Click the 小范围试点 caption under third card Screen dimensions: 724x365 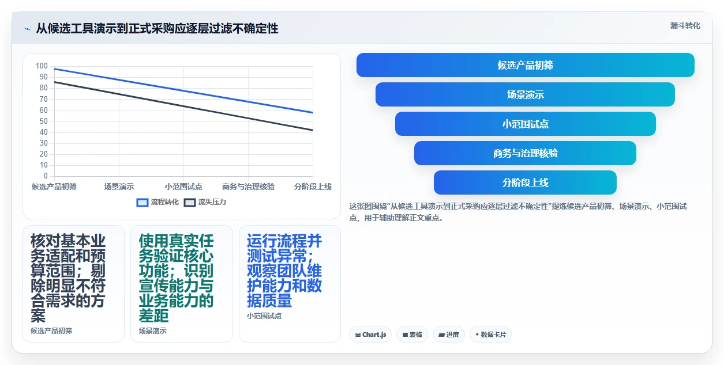click(264, 315)
